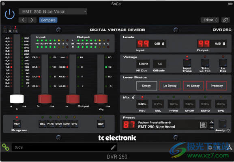Select channel I button at top left
The width and height of the screenshot is (234, 162).
coord(5,31)
